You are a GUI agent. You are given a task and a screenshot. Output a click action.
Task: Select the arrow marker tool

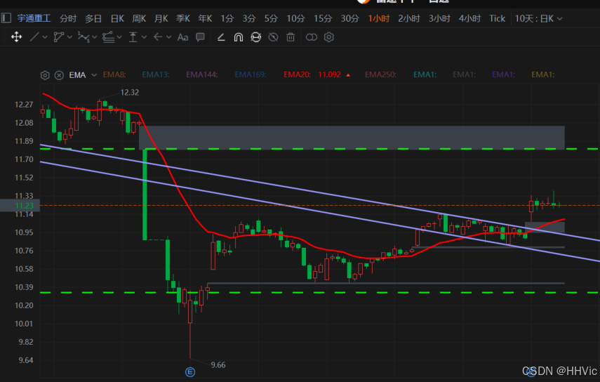tap(158, 37)
